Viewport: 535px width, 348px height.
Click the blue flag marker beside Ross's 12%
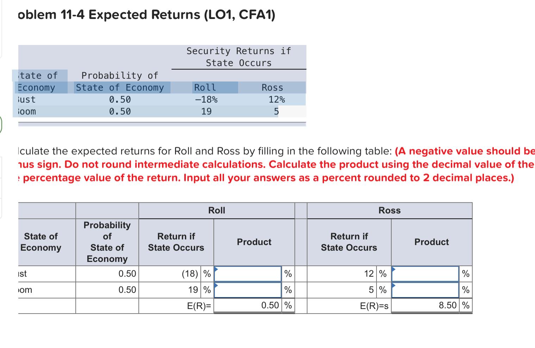pos(394,269)
